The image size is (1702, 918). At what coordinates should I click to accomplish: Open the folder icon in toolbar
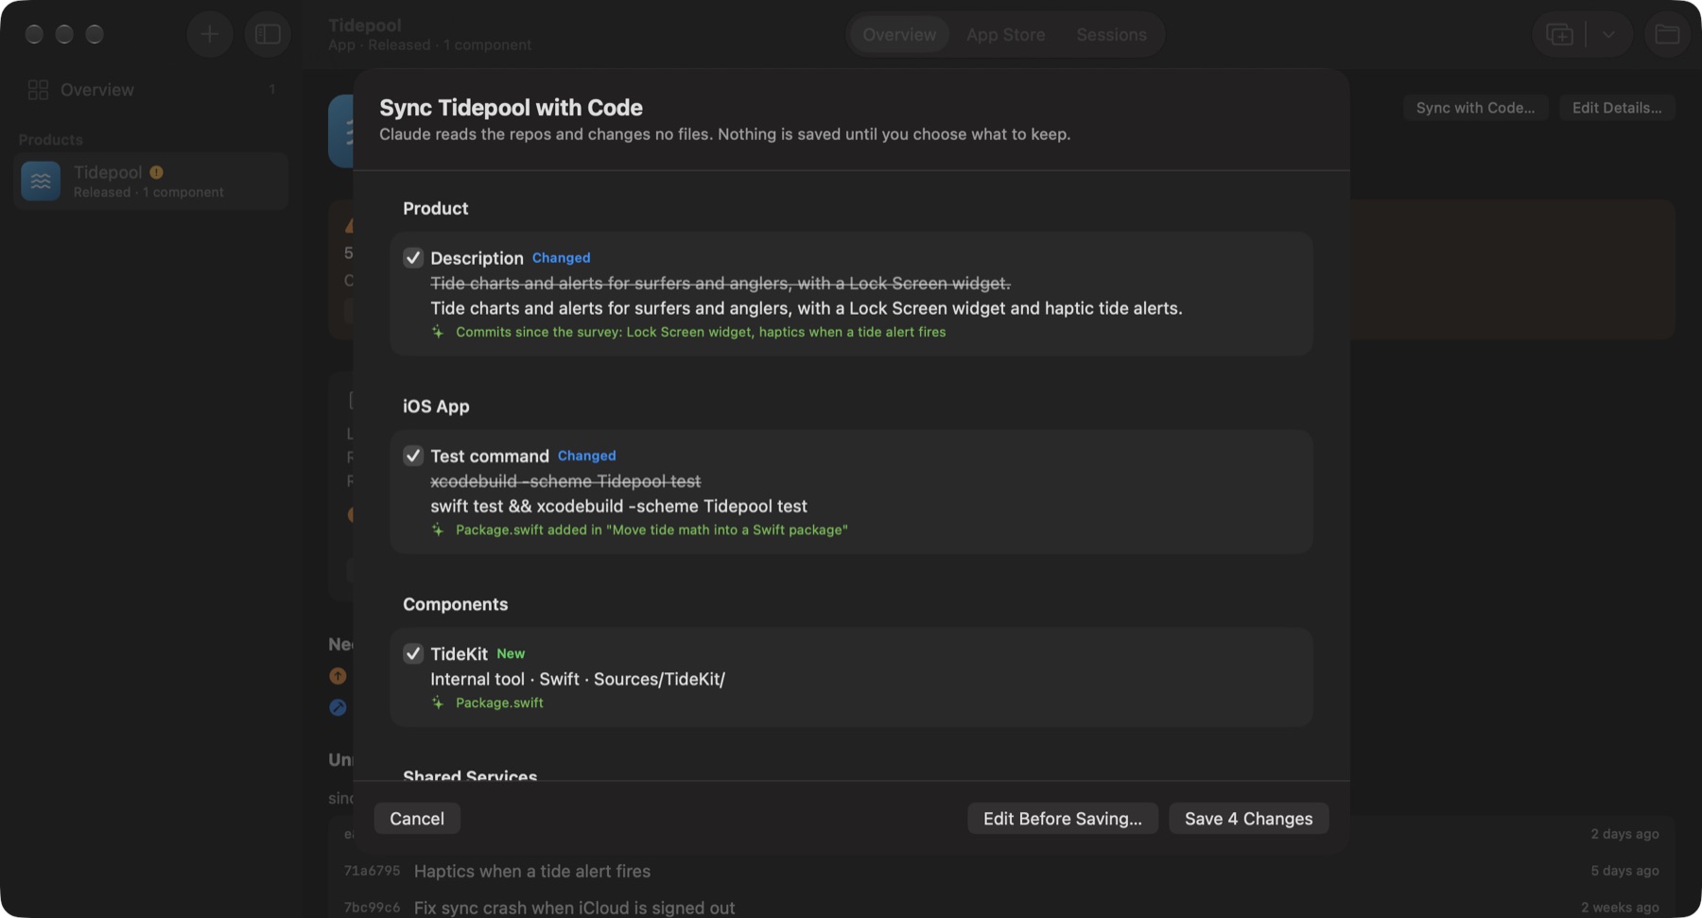click(1667, 35)
